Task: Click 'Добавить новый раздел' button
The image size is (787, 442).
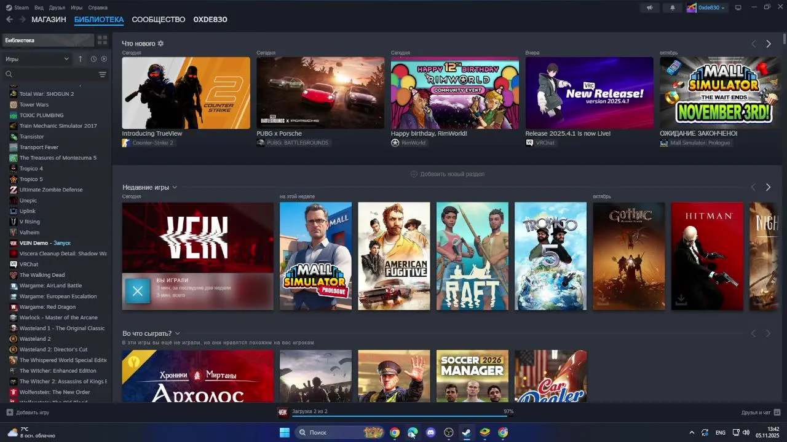Action: 448,174
